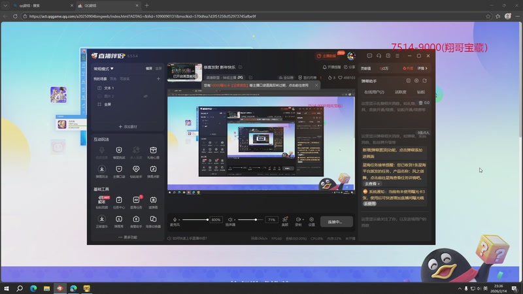Adjust speaker volume slider

(x=250, y=220)
